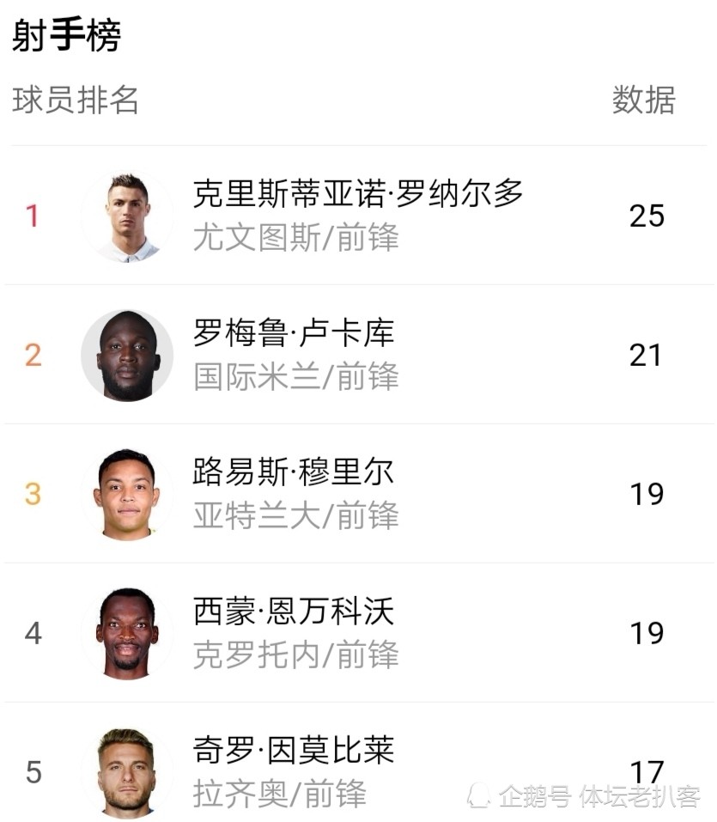This screenshot has height=822, width=717.
Task: Open player 西蒙·恩万科沃 details
Action: point(294,611)
